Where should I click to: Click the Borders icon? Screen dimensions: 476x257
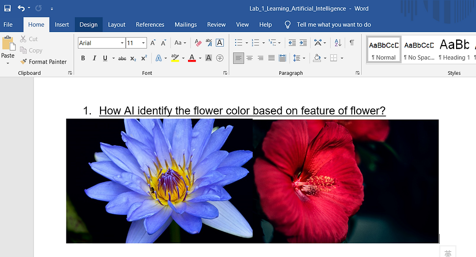334,58
